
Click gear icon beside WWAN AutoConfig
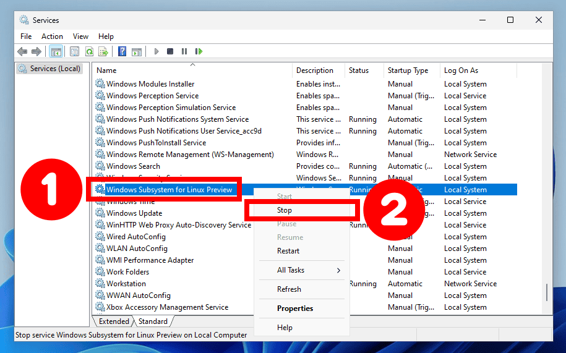click(x=100, y=296)
